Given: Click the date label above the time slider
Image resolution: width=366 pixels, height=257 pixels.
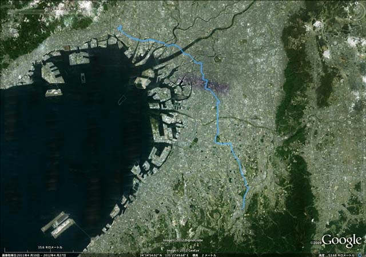Looking at the screenshot, I should click(x=65, y=9).
